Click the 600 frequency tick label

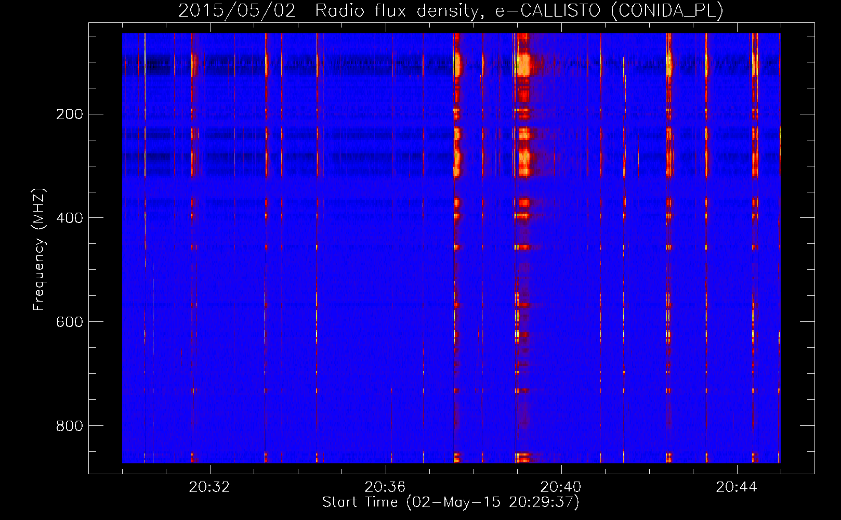click(x=70, y=322)
